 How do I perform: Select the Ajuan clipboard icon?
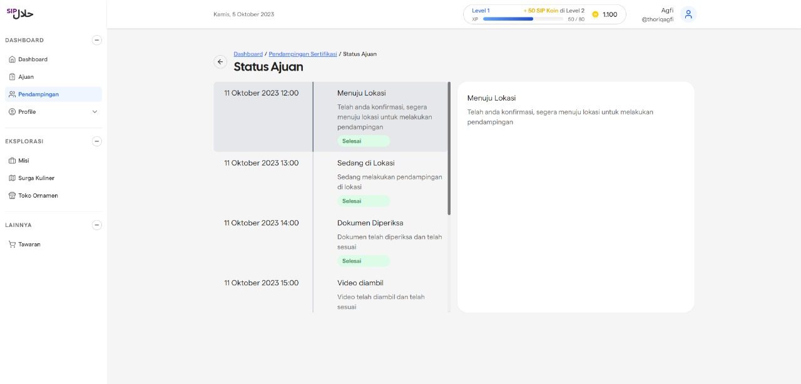point(12,76)
